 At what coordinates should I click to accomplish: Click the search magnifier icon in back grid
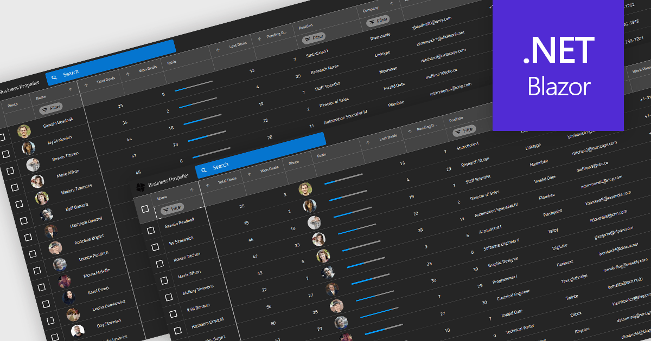click(53, 77)
